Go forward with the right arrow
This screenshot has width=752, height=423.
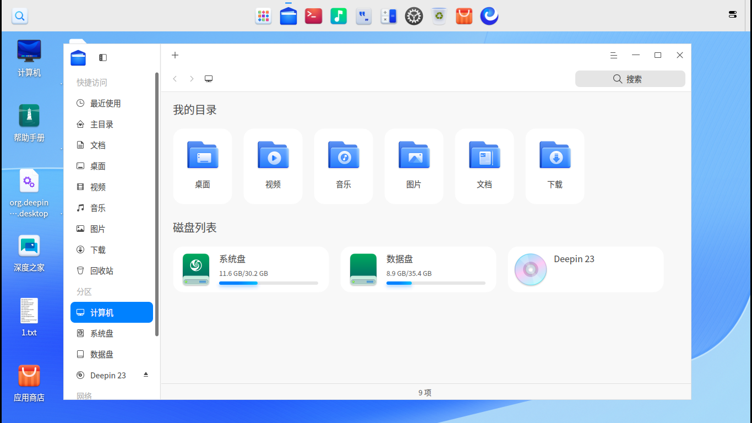tap(192, 79)
